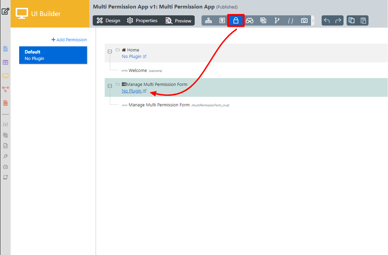Open the process builder sidebar icon
This screenshot has width=388, height=255.
(x=5, y=89)
